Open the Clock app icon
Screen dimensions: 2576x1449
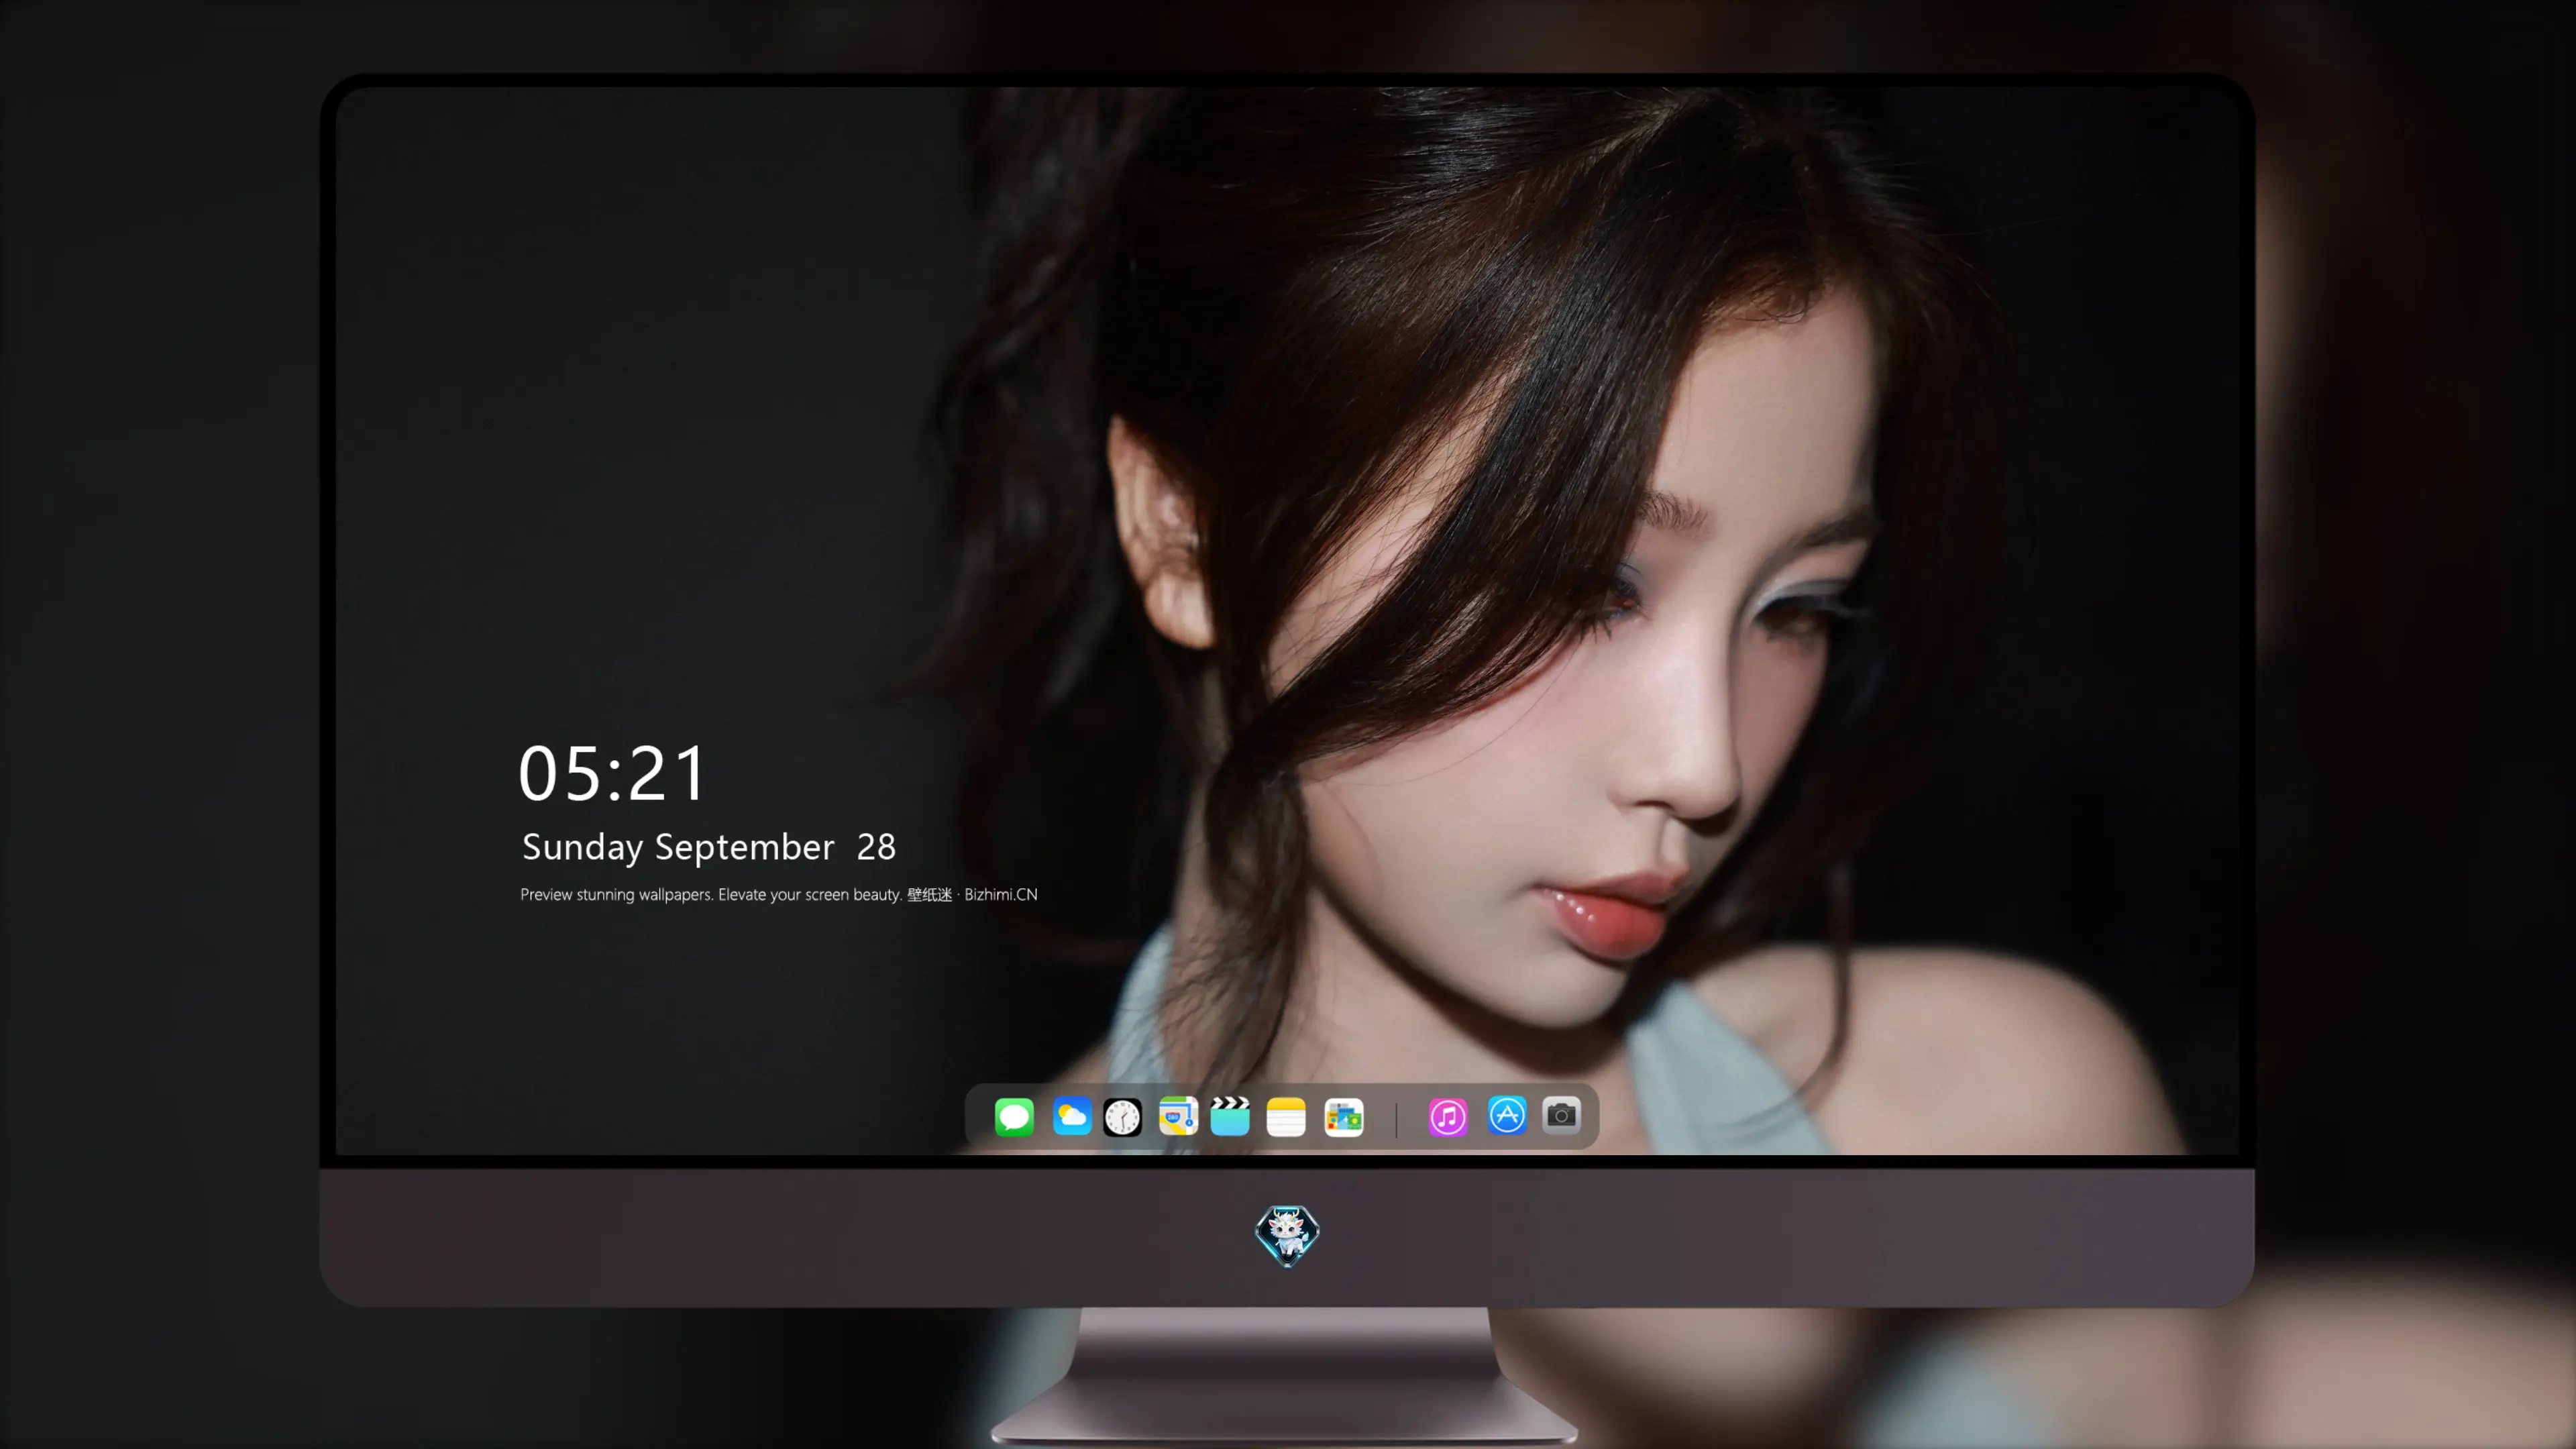pos(1122,1116)
